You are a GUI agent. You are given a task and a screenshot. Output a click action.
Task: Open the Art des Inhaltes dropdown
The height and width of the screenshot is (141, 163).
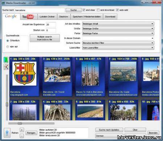(x=118, y=24)
